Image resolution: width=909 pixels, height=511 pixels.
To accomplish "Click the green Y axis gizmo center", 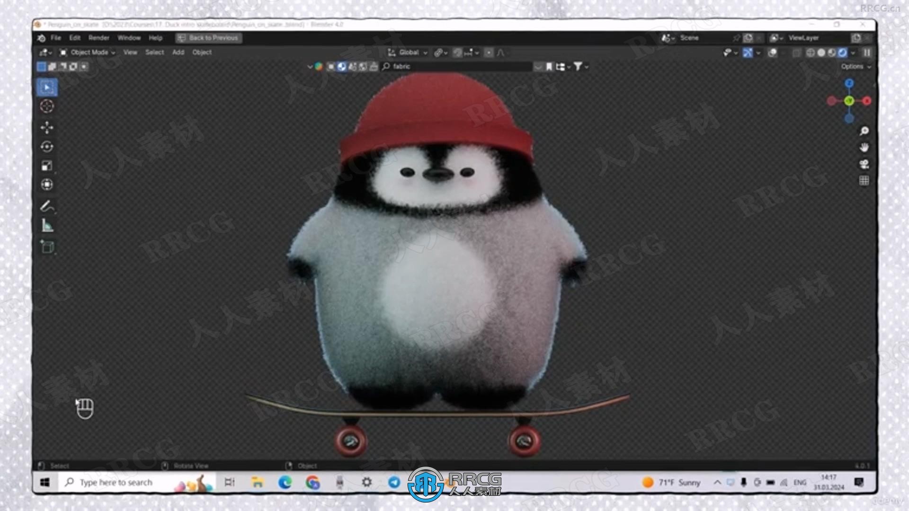I will tap(849, 101).
